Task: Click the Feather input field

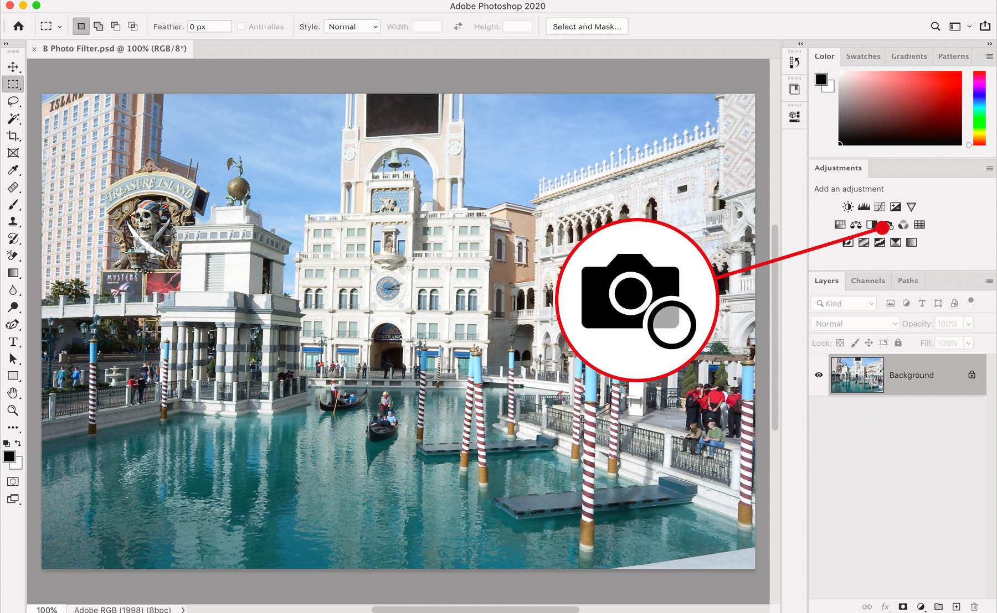Action: pos(209,27)
